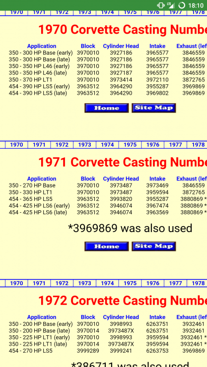
Task: Select 1975 in year bar above 1971 heading
Action: tap(130, 145)
